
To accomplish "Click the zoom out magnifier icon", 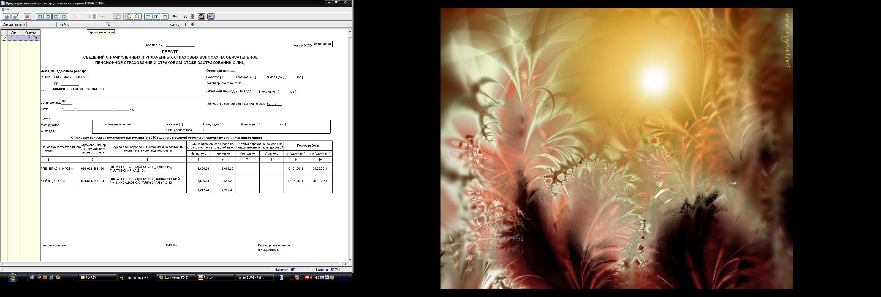I will click(x=137, y=16).
